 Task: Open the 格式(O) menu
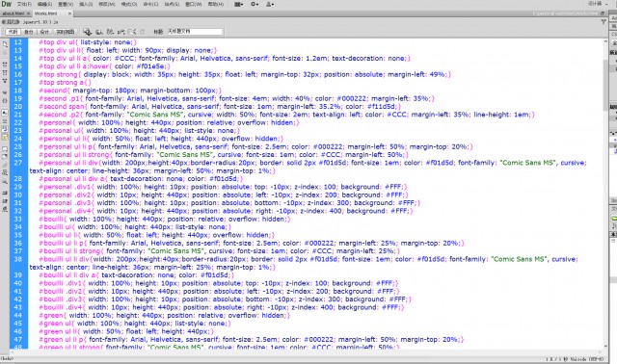point(129,4)
